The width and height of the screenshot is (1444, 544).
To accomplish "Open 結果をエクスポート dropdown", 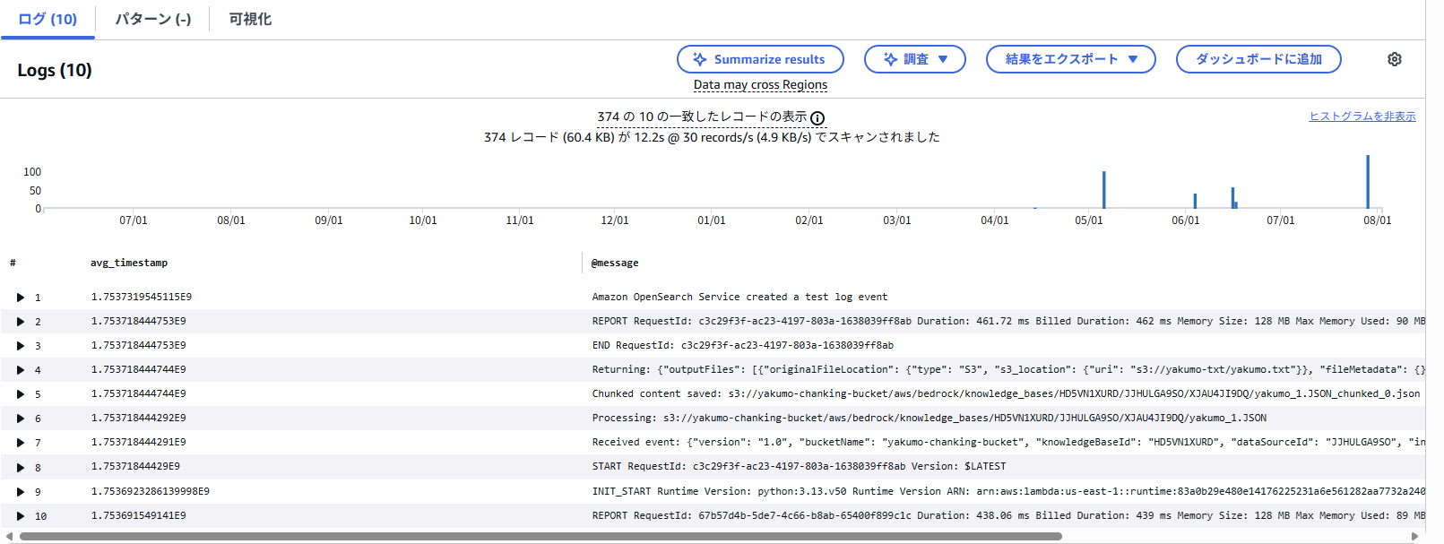I will pyautogui.click(x=1070, y=59).
